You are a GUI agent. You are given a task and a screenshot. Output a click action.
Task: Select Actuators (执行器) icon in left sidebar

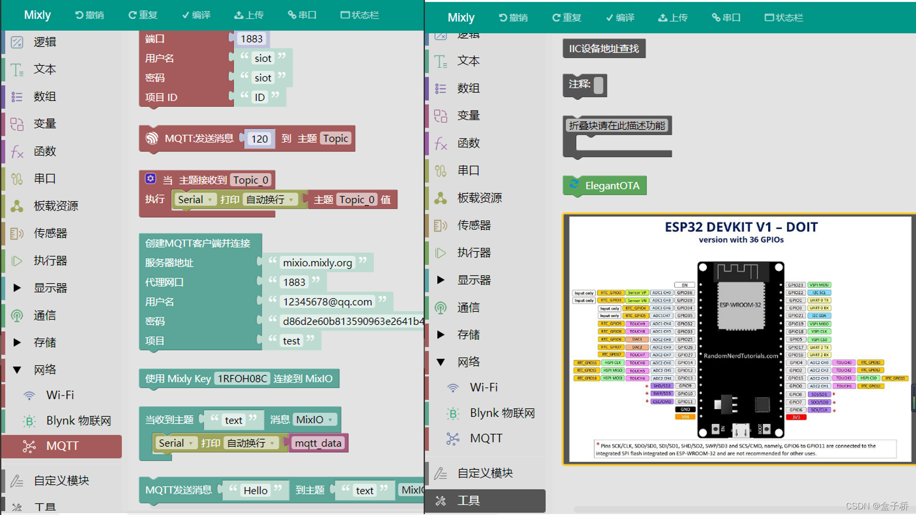pos(17,261)
